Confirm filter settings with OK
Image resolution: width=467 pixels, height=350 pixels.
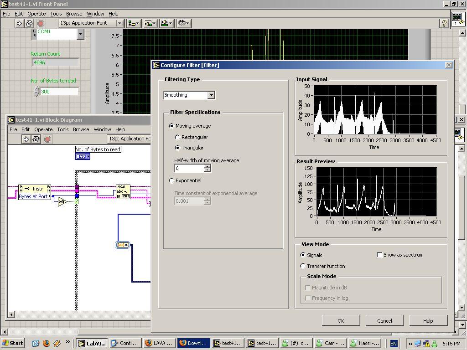pyautogui.click(x=340, y=320)
